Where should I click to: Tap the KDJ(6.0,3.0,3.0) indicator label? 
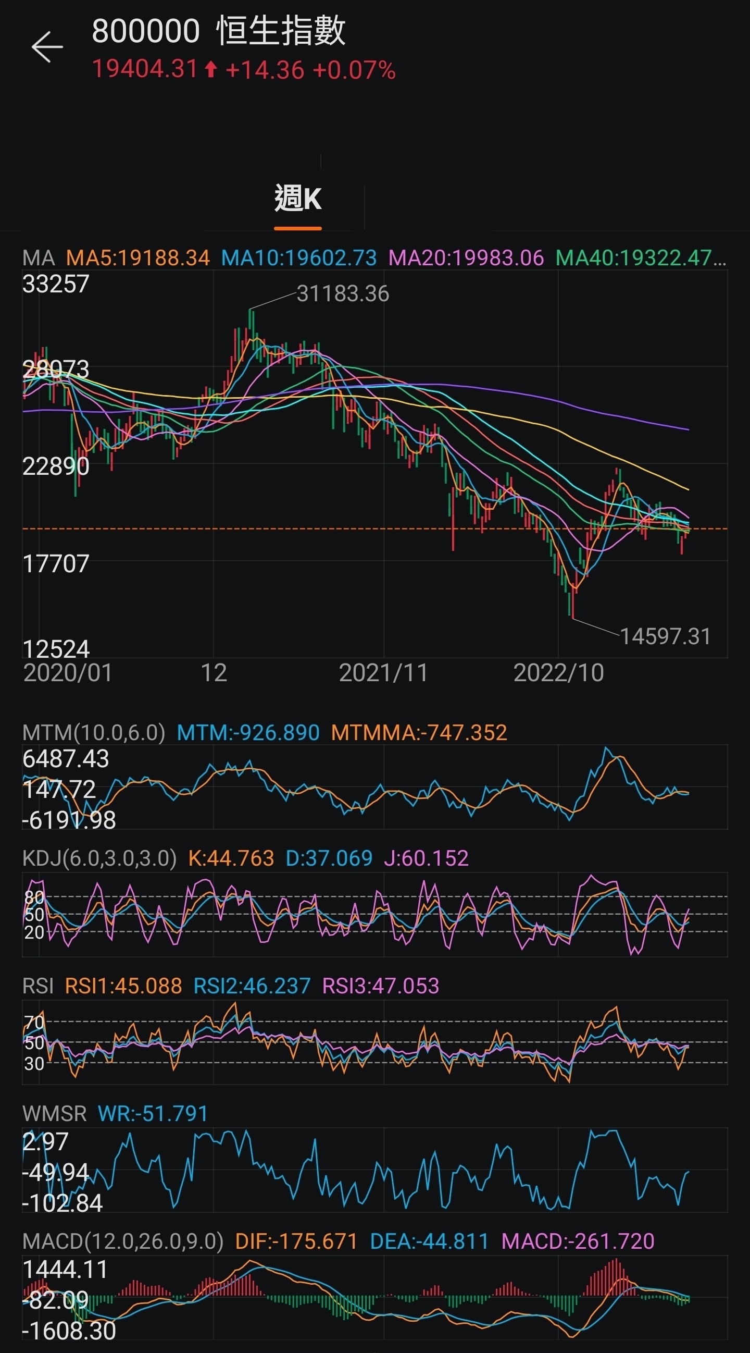coord(99,858)
